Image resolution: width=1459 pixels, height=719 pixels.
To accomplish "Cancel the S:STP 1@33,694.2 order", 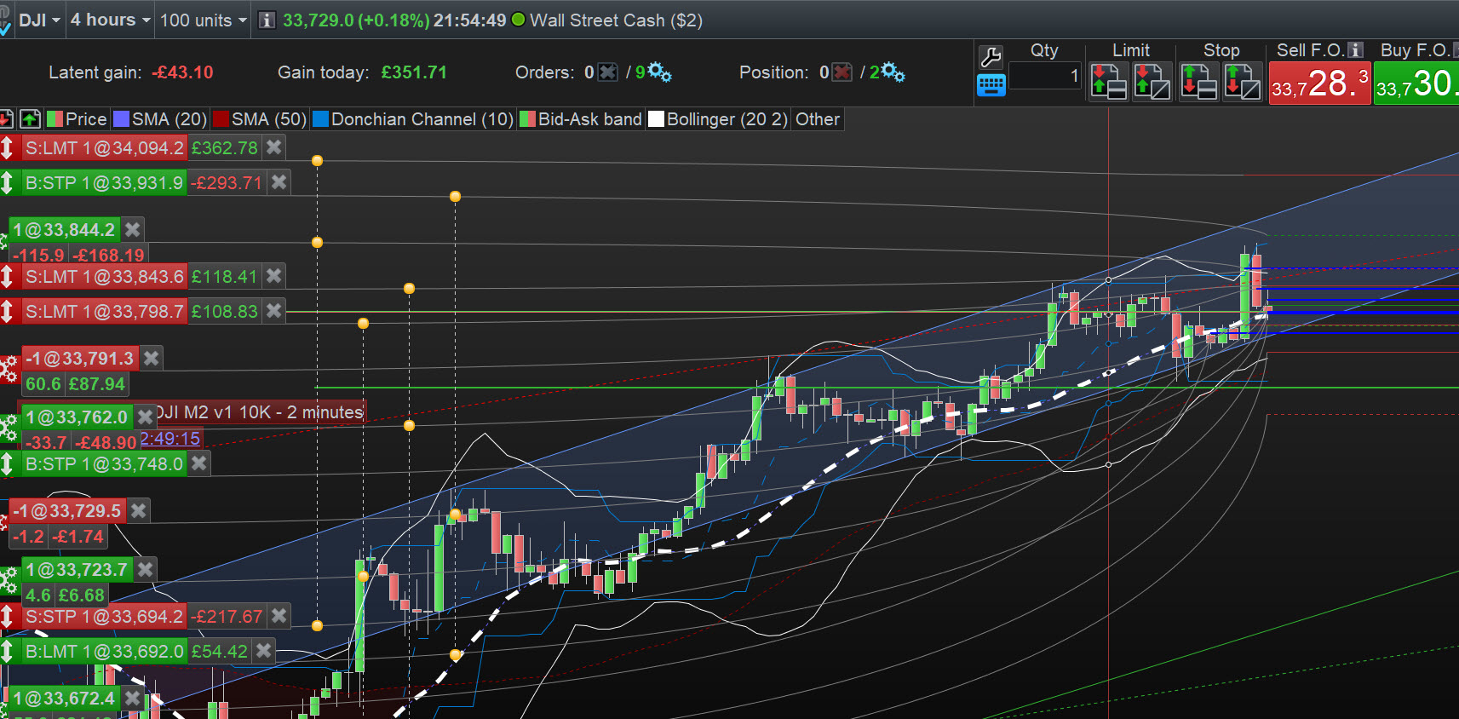I will [279, 616].
